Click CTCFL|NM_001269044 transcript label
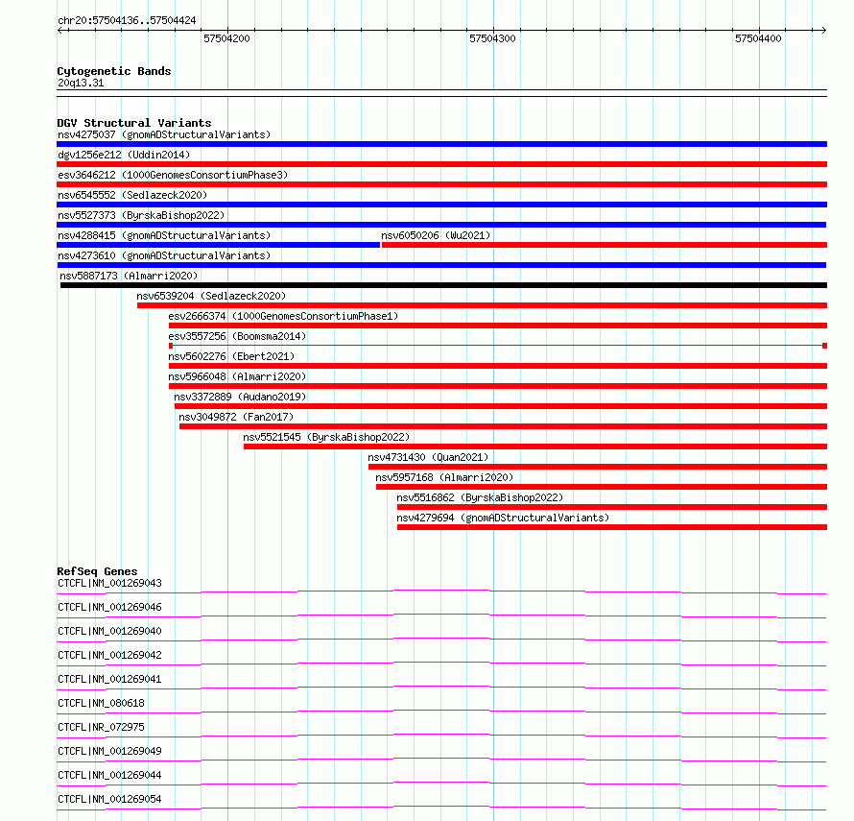 (x=109, y=775)
